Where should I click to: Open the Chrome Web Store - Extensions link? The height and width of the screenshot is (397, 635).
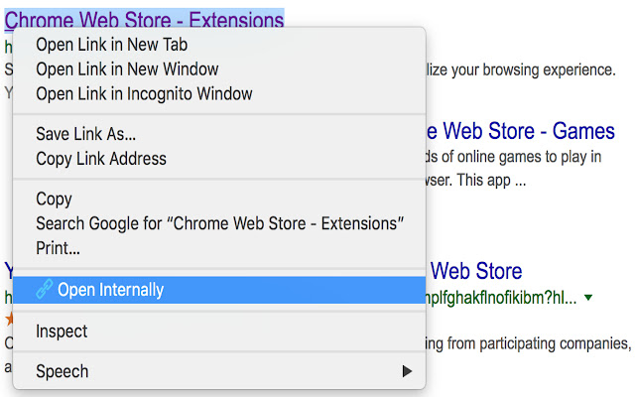144,20
